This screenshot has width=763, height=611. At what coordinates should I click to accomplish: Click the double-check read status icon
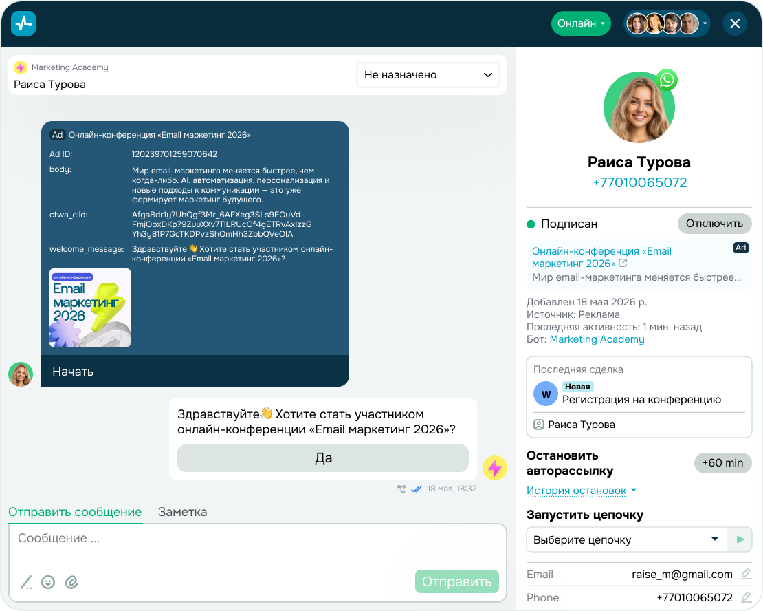(x=417, y=489)
